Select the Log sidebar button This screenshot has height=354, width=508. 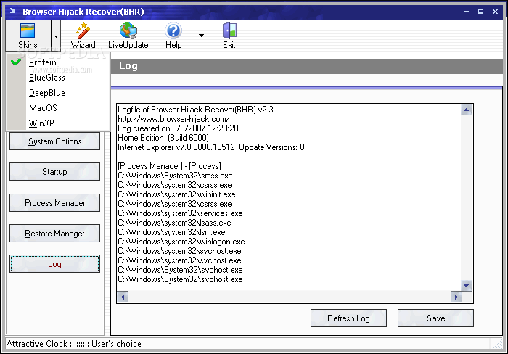pos(54,264)
